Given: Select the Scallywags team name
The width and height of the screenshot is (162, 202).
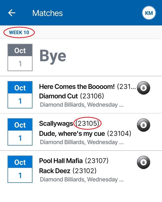Looking at the screenshot, I should coord(56,123).
